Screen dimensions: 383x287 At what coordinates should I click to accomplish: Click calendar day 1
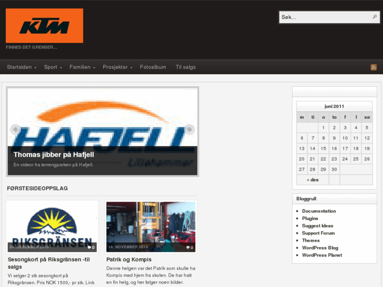323,127
